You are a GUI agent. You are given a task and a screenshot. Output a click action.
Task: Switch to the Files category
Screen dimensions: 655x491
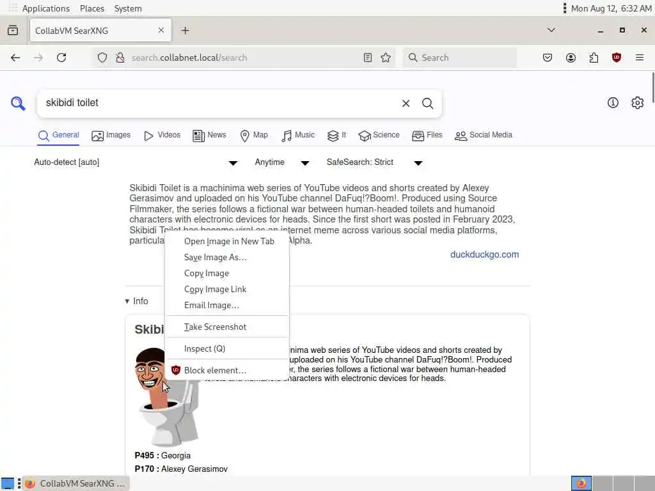427,136
